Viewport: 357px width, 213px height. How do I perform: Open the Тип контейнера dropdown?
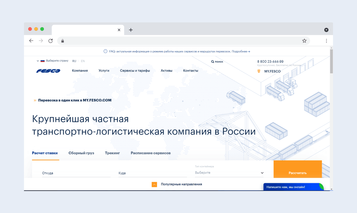pyautogui.click(x=229, y=172)
